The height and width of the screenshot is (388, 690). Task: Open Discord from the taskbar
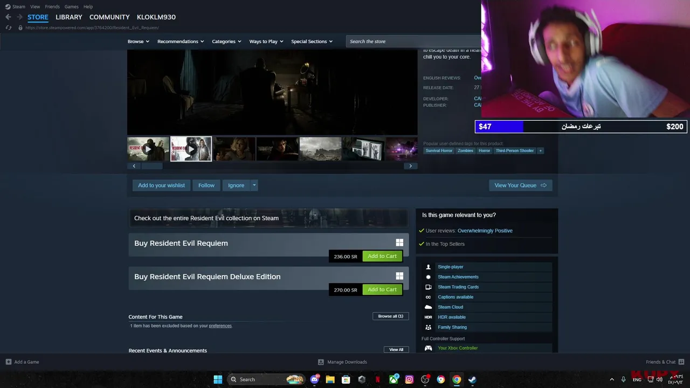pyautogui.click(x=314, y=379)
